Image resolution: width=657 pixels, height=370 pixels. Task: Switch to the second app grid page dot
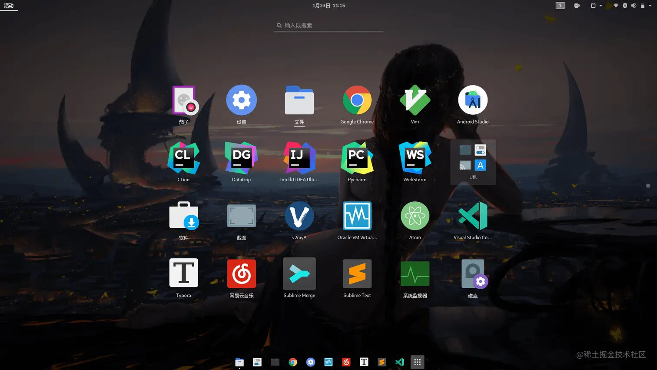(x=648, y=200)
